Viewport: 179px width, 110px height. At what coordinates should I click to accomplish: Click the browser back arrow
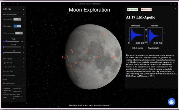(x=8, y=4)
